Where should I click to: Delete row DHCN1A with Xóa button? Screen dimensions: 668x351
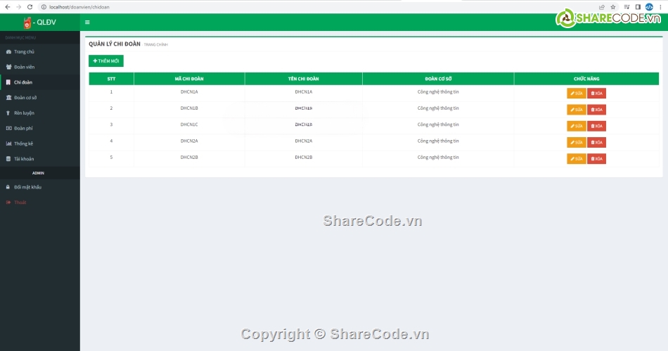coord(596,94)
